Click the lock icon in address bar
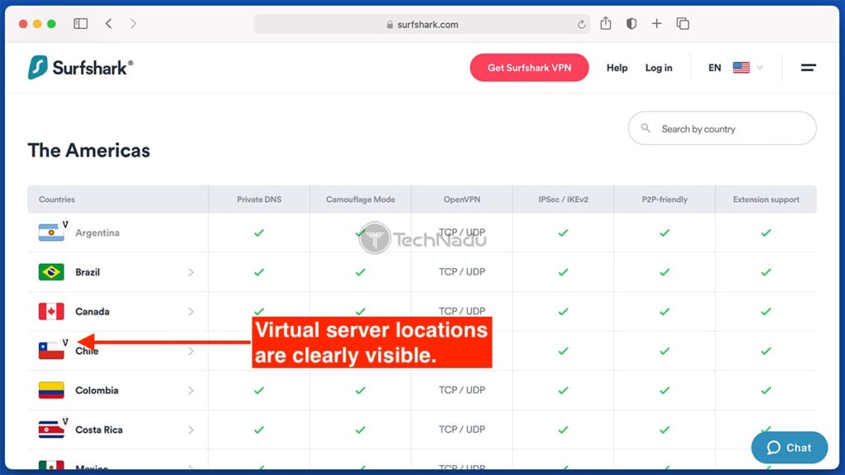This screenshot has height=475, width=845. pyautogui.click(x=389, y=24)
